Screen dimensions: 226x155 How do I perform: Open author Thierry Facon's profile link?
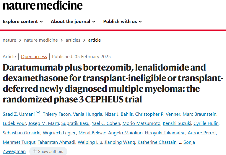[x=57, y=114]
